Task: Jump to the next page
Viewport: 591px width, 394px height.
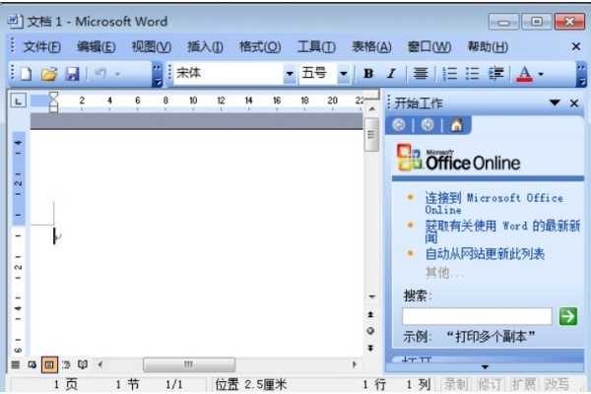Action: 370,348
